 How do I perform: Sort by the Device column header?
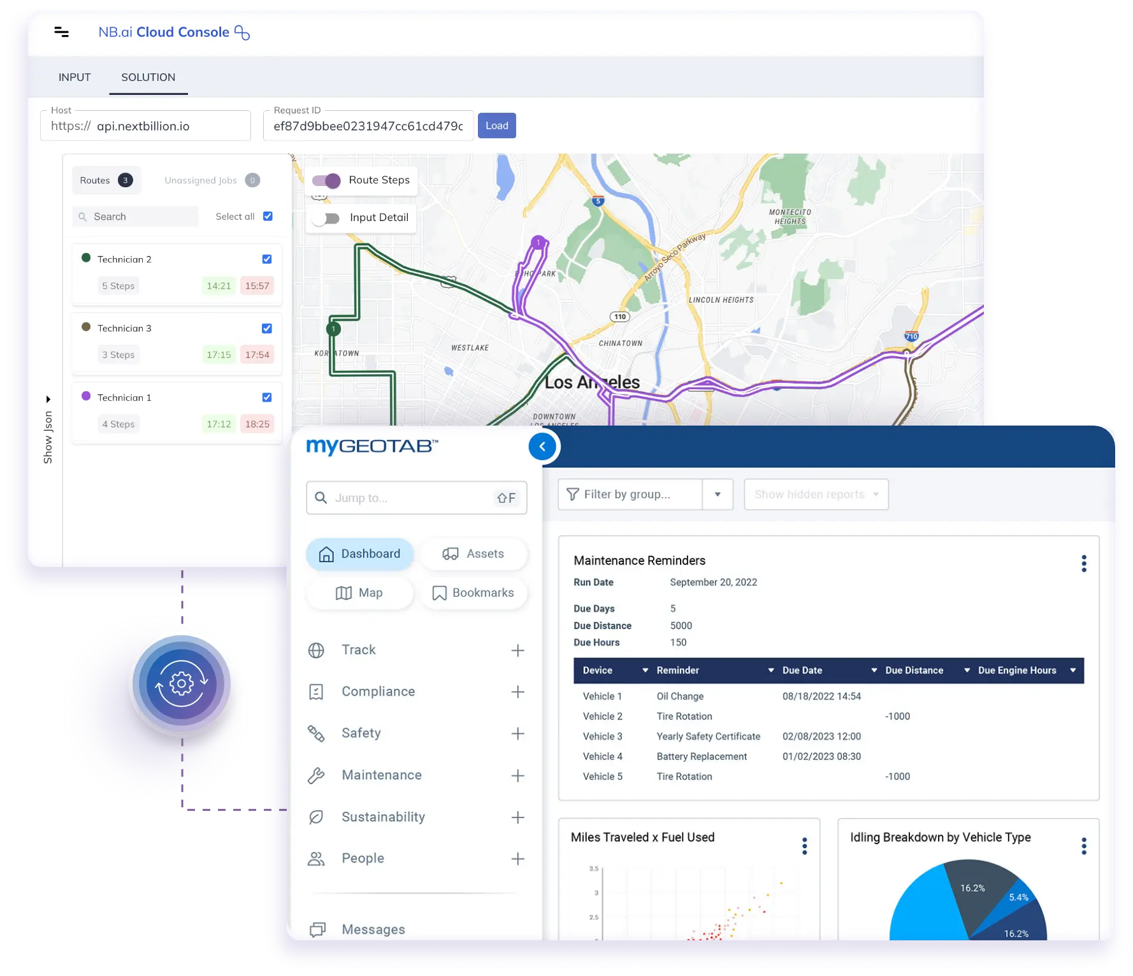pyautogui.click(x=598, y=670)
